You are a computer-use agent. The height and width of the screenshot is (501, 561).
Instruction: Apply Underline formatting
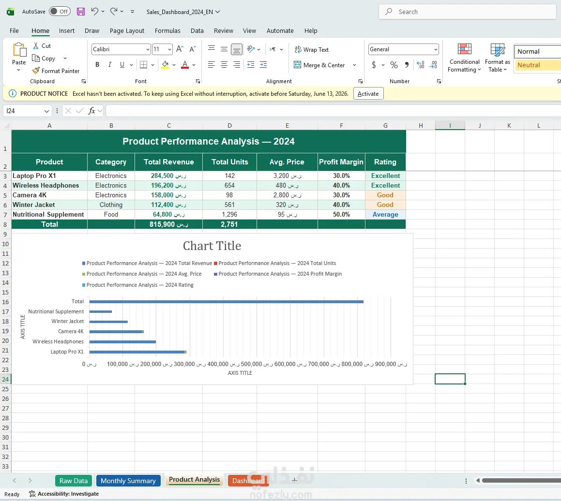tap(122, 65)
